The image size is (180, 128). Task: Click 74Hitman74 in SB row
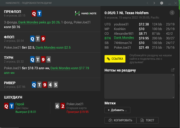pyautogui.click(x=123, y=43)
